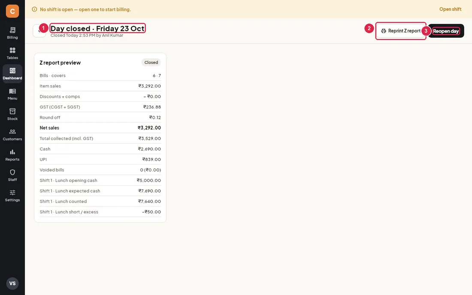The height and width of the screenshot is (295, 472).
Task: Click short / excess value -₹50.00
Action: click(151, 212)
